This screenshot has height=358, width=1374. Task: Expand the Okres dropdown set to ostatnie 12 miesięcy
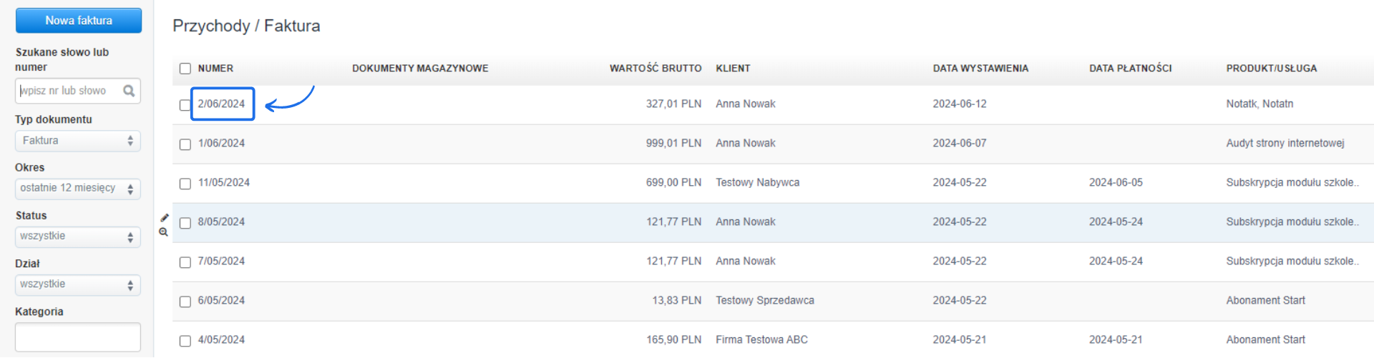point(77,189)
